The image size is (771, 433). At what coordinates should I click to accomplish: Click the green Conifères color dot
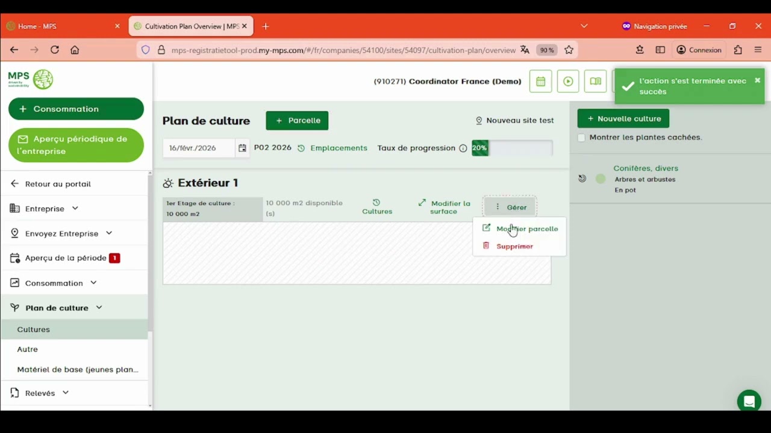pyautogui.click(x=601, y=179)
